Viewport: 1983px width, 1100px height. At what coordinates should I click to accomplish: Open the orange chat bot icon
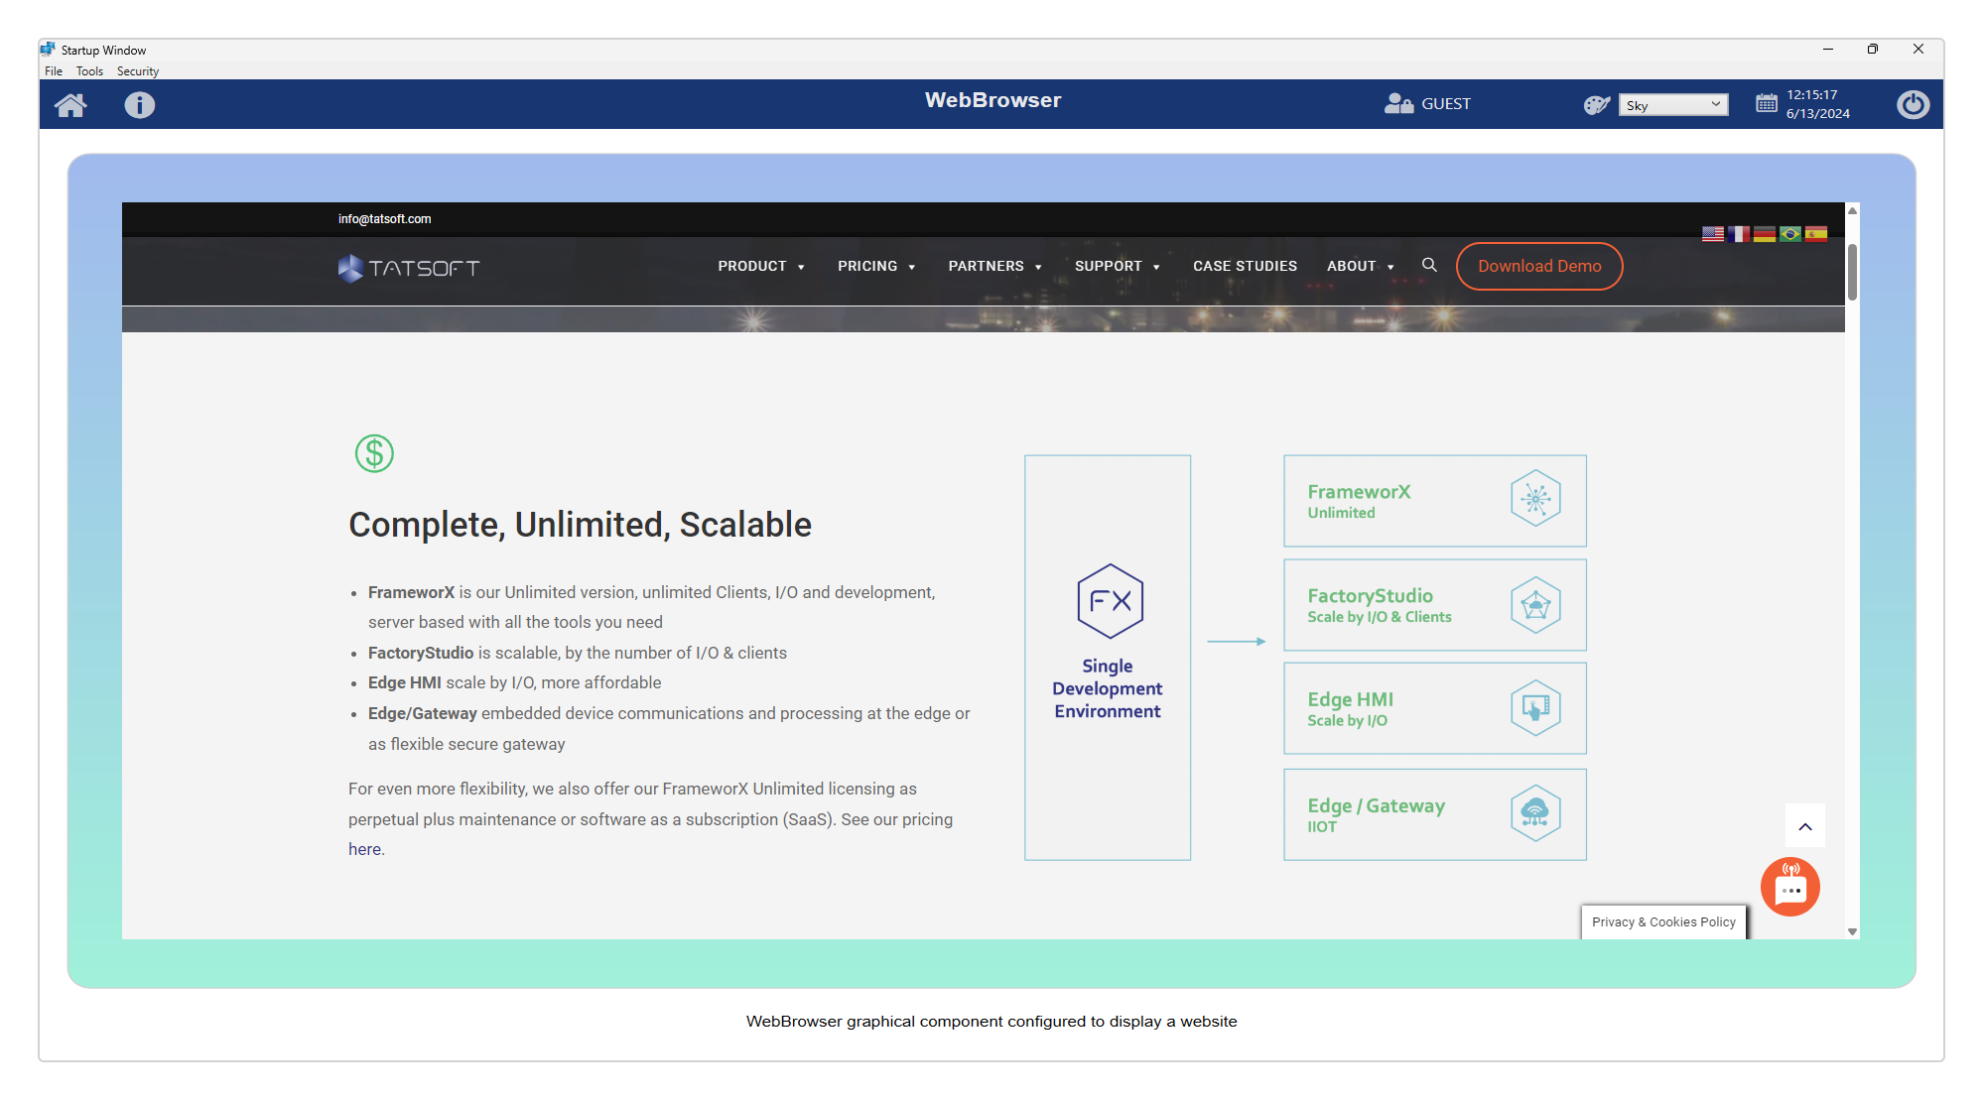1789,886
